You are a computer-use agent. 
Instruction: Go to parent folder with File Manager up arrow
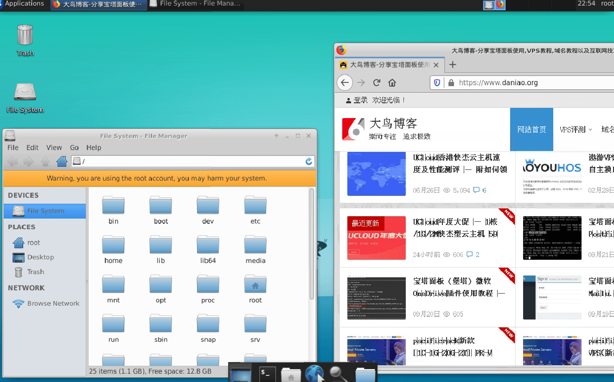[45, 161]
